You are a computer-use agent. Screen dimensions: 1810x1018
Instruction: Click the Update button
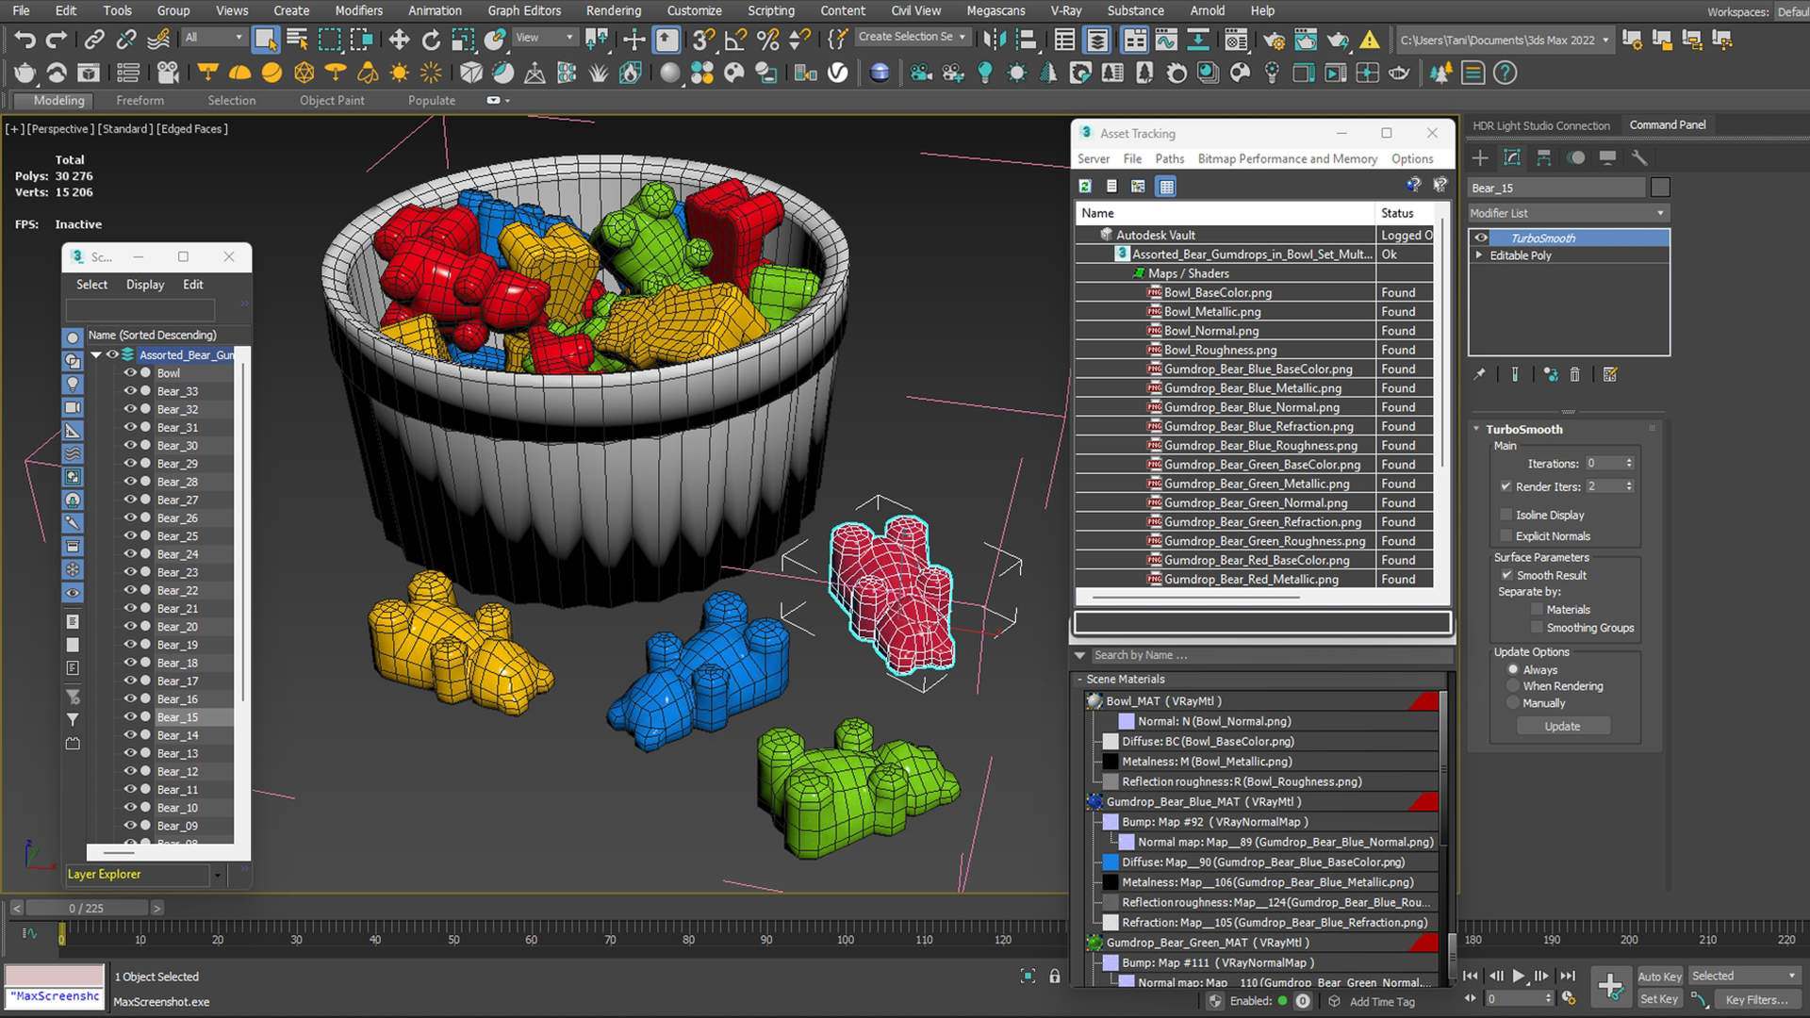tap(1562, 727)
